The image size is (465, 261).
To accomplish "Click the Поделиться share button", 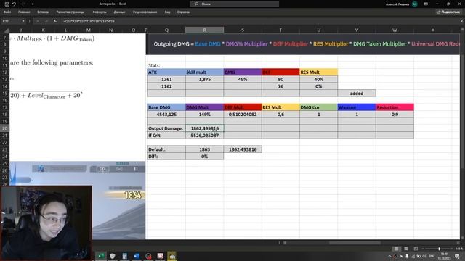I will pyautogui.click(x=448, y=12).
